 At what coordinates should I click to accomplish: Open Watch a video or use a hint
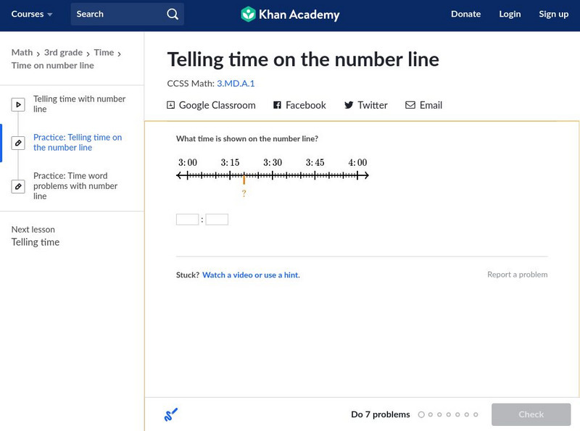tap(251, 275)
